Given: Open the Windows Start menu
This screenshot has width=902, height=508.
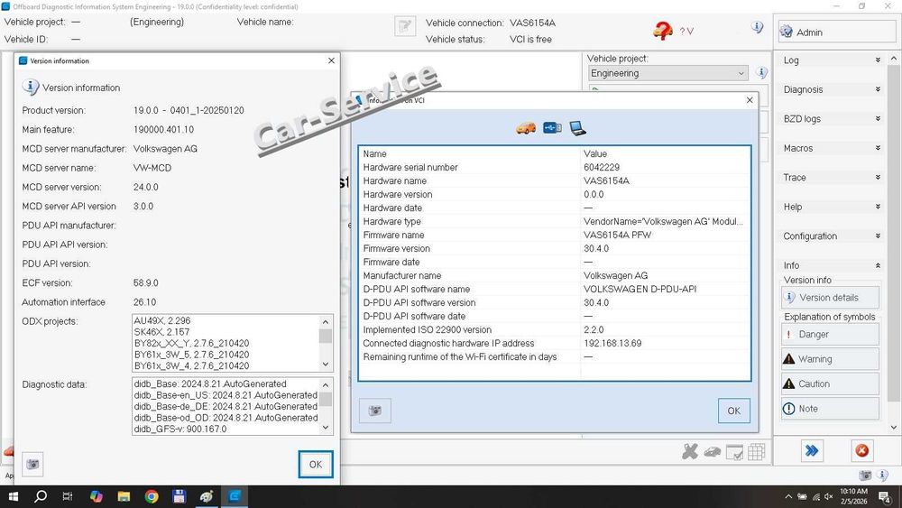Looking at the screenshot, I should coord(14,496).
